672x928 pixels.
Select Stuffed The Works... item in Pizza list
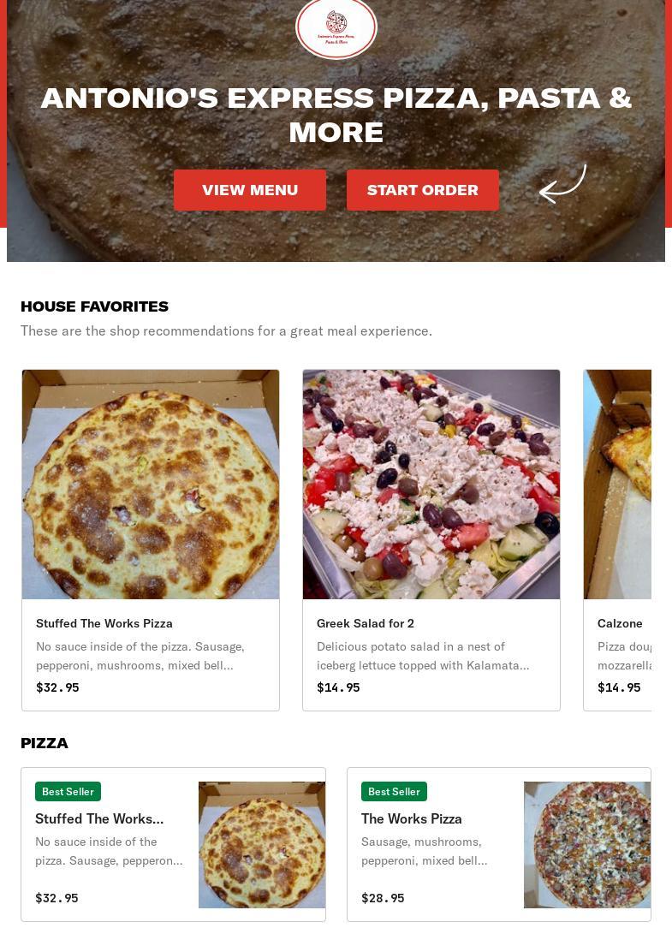tap(99, 819)
